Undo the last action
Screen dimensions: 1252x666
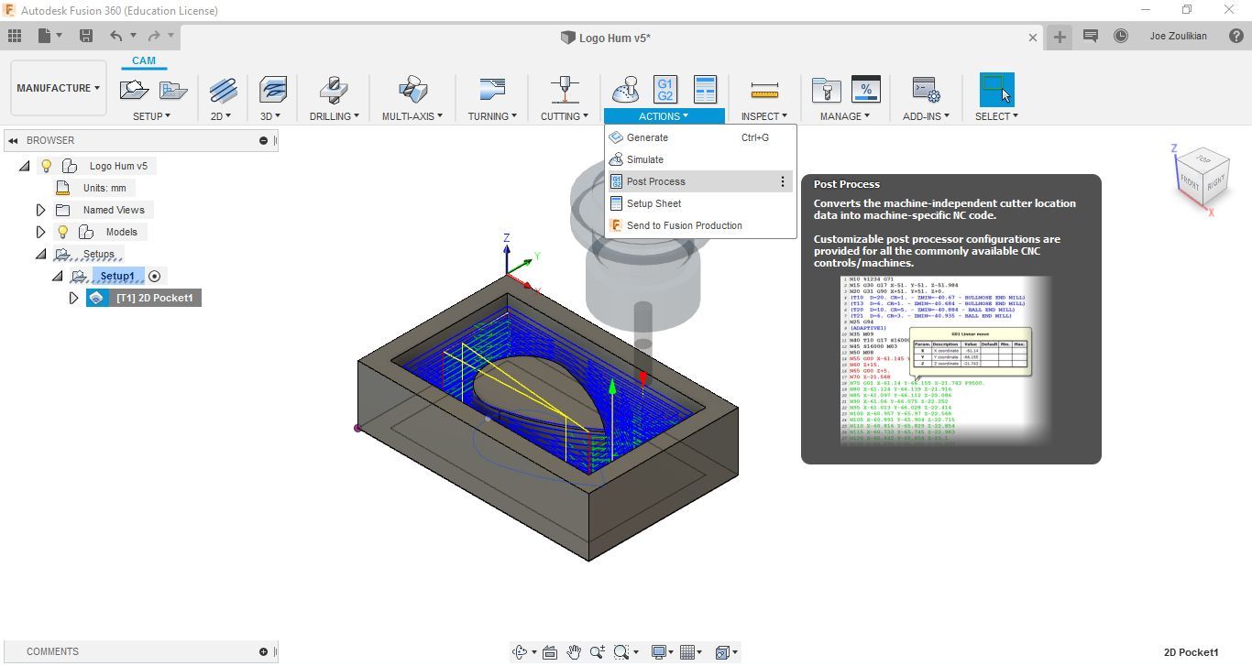tap(115, 36)
